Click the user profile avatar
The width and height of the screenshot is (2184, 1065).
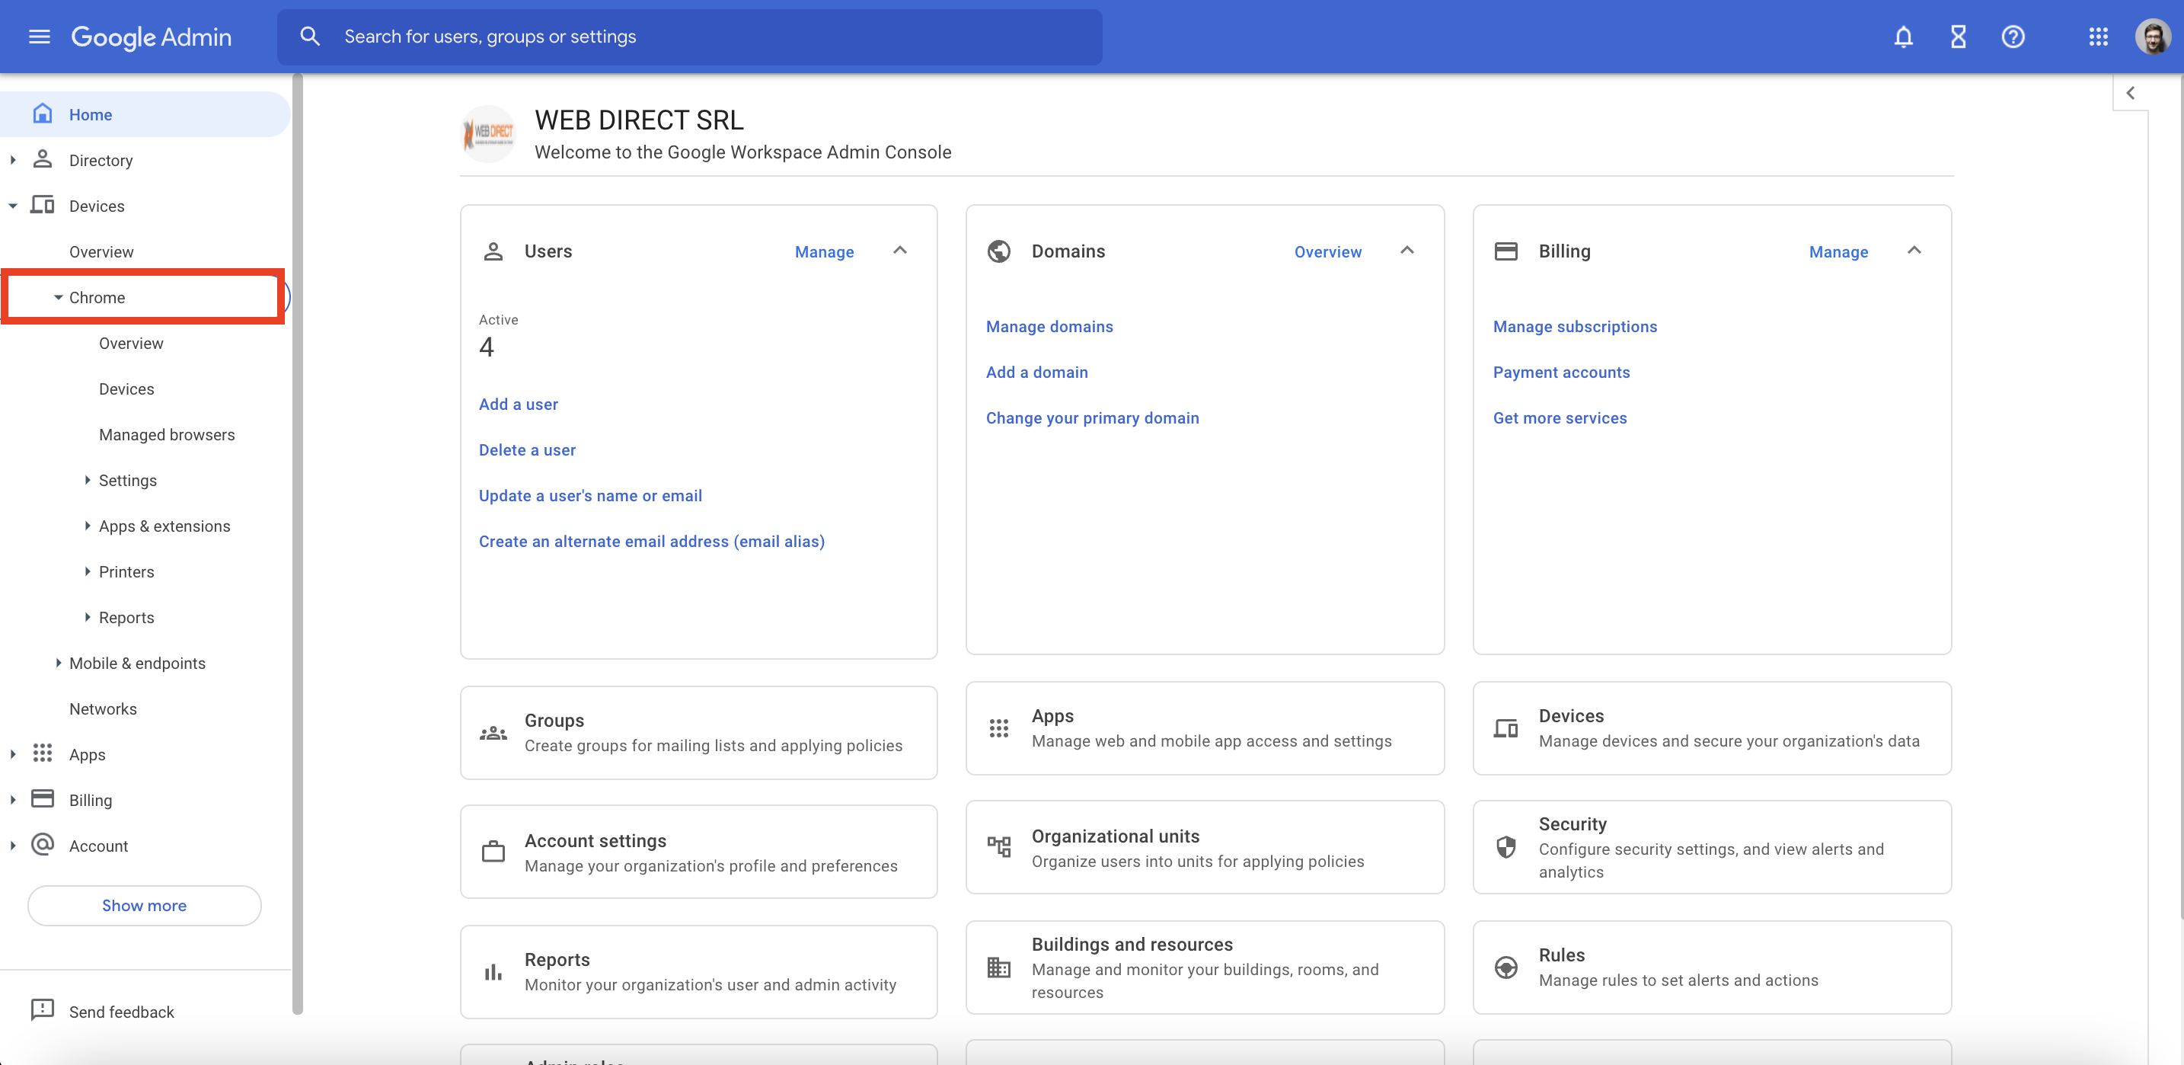[2152, 37]
